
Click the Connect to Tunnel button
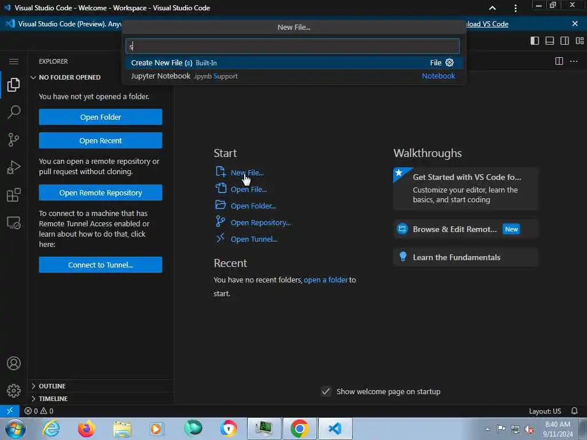point(100,265)
